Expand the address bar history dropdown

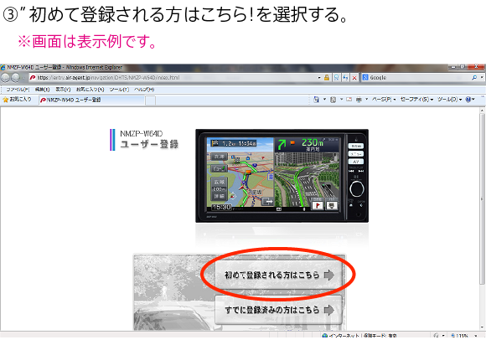click(x=319, y=77)
